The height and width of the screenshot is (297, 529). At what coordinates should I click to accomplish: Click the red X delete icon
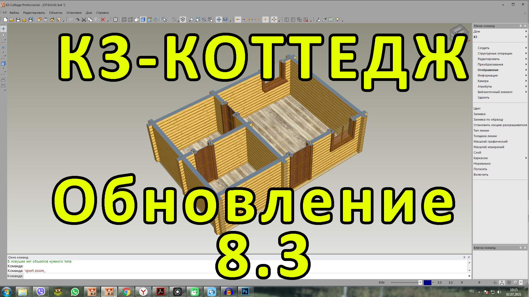[x=103, y=20]
